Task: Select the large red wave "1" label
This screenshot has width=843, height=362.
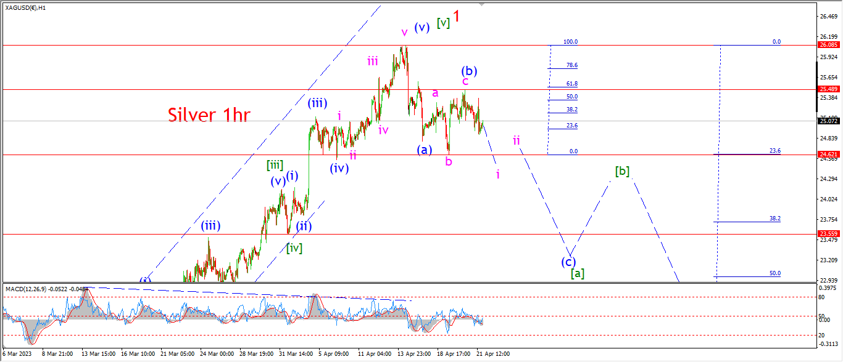Action: [x=457, y=17]
